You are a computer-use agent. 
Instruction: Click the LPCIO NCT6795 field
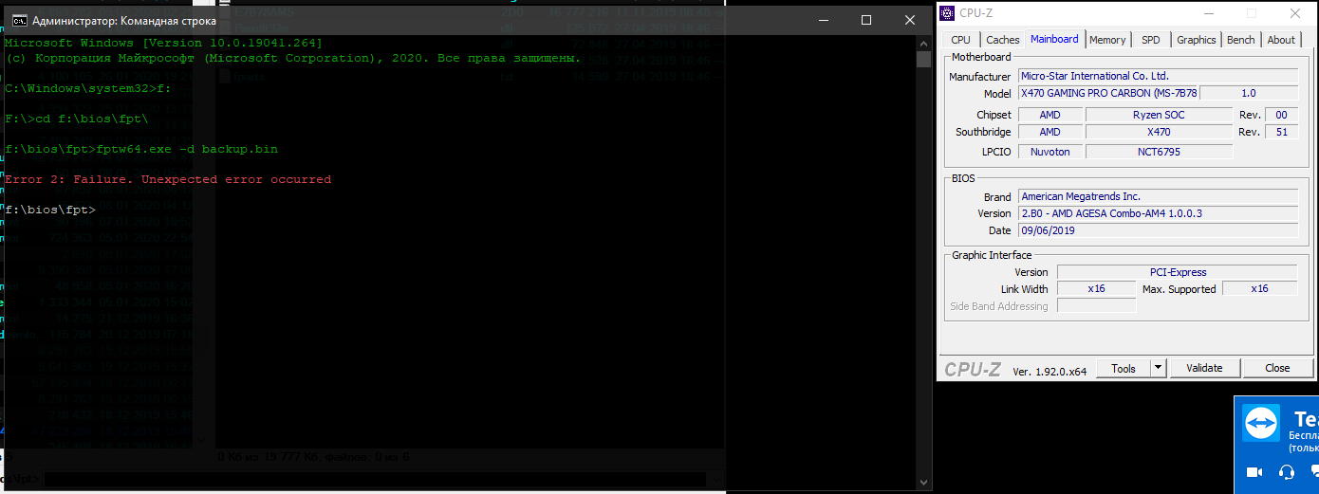[1159, 152]
